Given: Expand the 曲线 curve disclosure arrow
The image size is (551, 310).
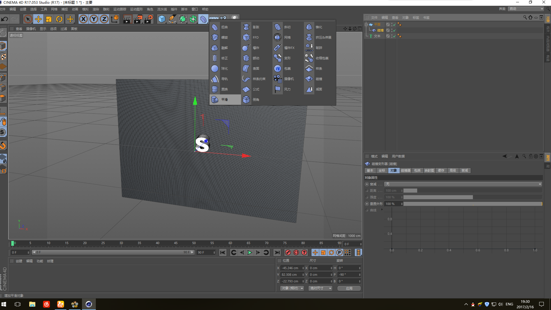Looking at the screenshot, I should tap(382, 210).
